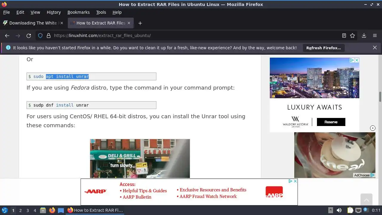
Task: Click the removable media tray icon
Action: [330, 210]
